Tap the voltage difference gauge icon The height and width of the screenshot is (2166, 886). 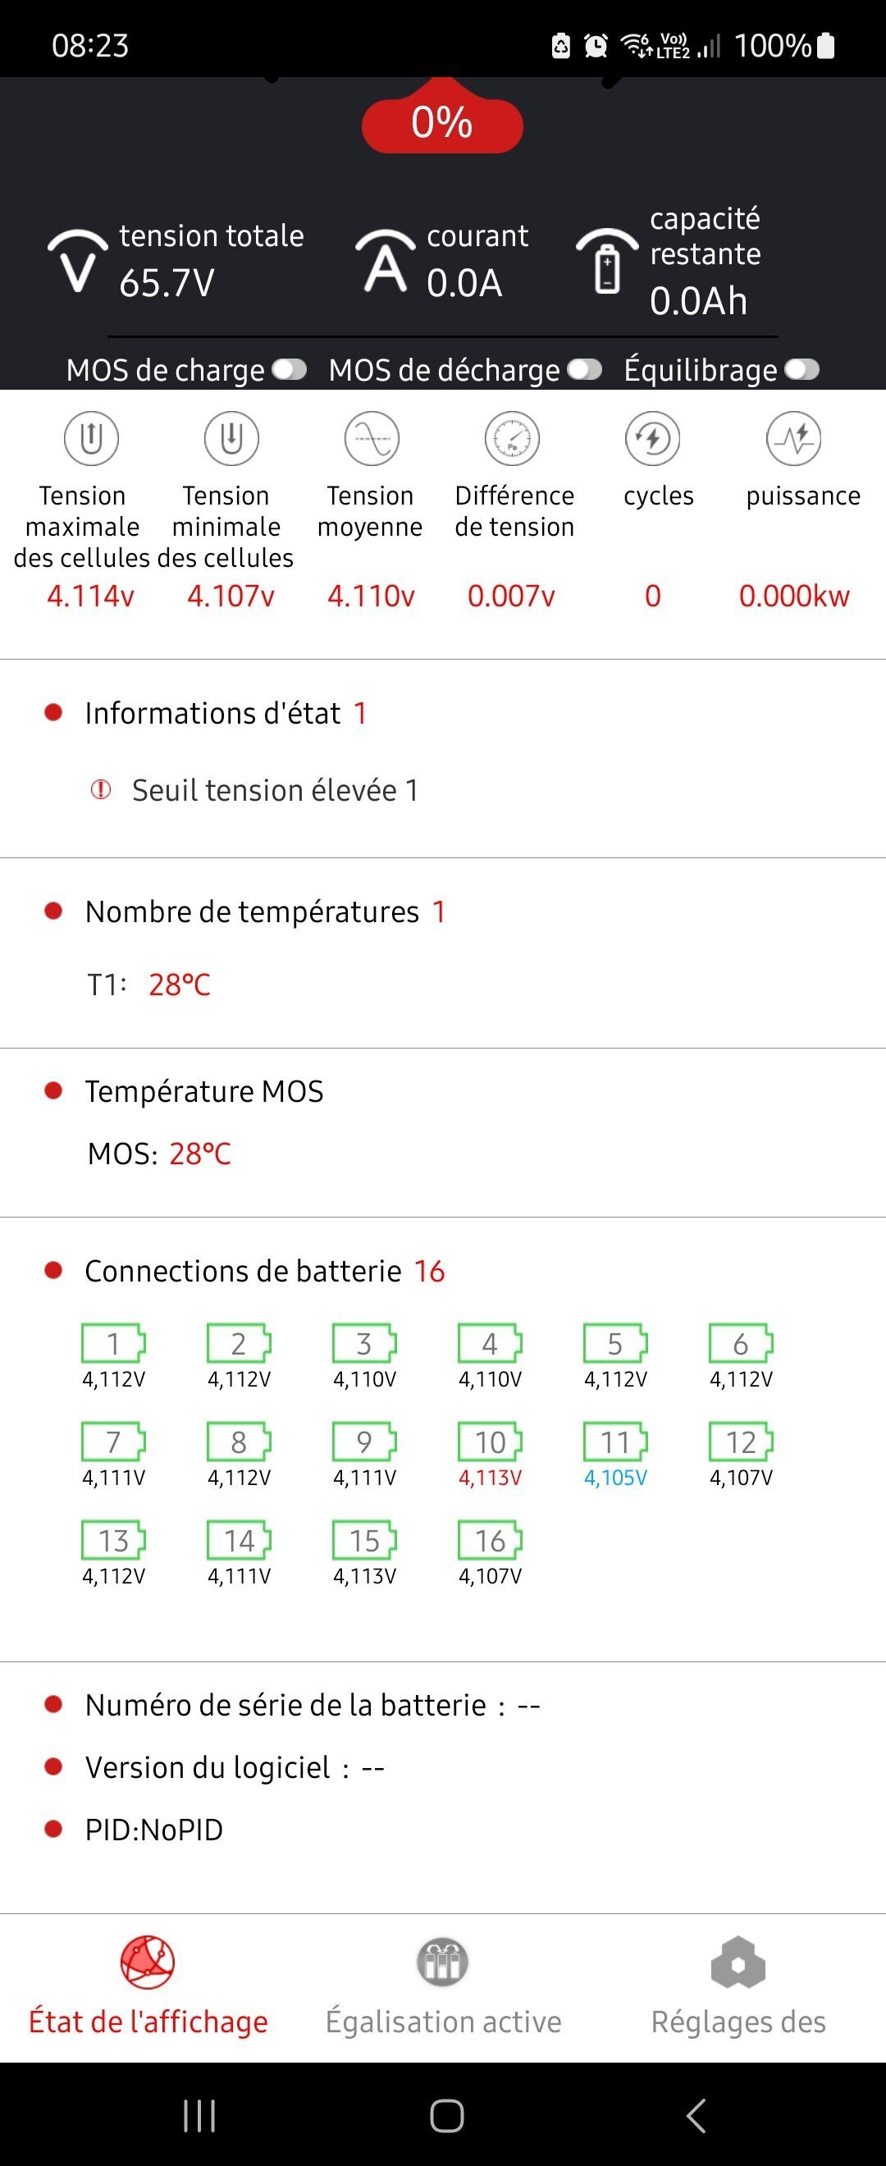pos(512,438)
